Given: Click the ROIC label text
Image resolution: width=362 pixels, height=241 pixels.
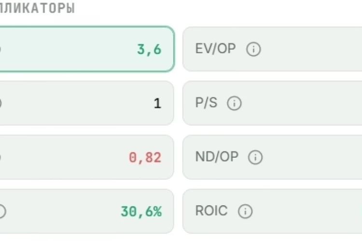Looking at the screenshot, I should pyautogui.click(x=211, y=211).
